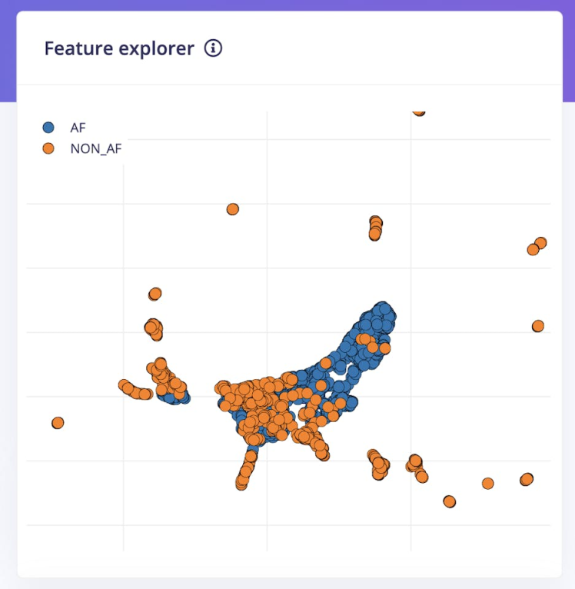Screen dimensions: 575x589
Task: Click the AF legend label text
Action: pos(78,128)
